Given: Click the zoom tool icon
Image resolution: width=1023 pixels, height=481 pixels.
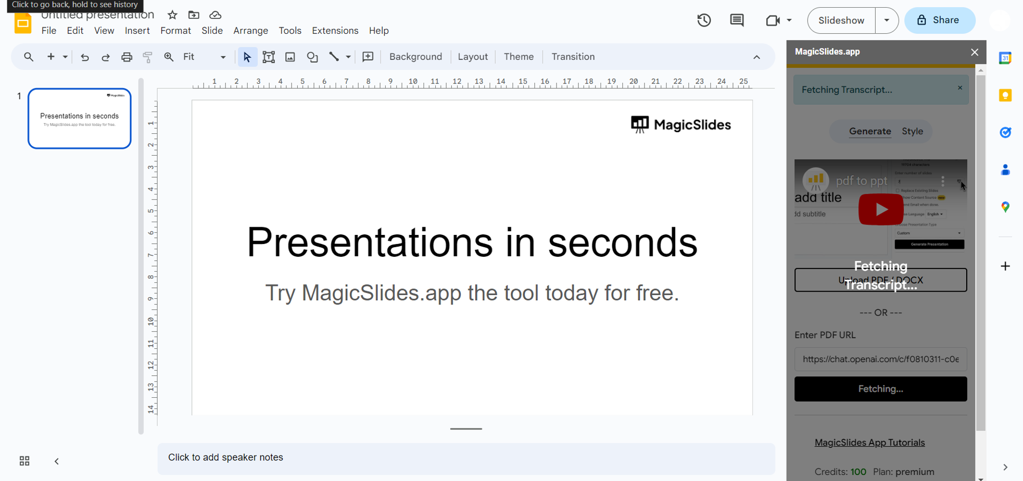Looking at the screenshot, I should 168,57.
